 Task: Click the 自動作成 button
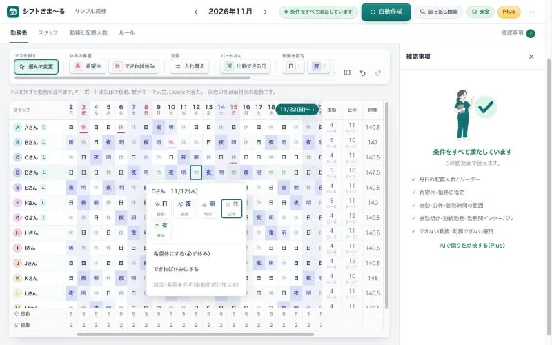[386, 12]
